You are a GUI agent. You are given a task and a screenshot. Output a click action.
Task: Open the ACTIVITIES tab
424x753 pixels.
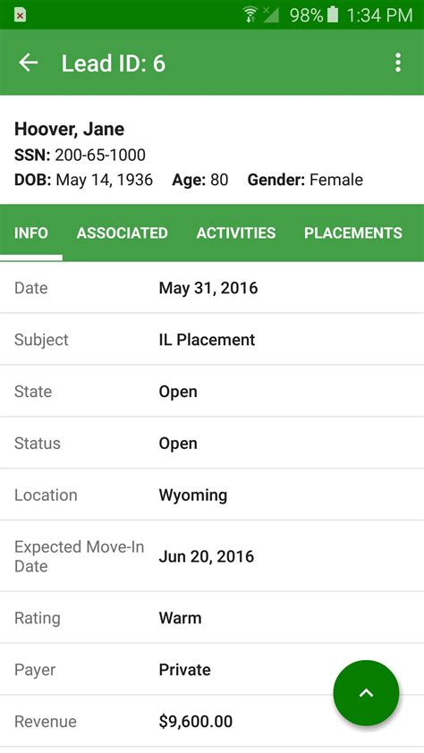pos(236,233)
